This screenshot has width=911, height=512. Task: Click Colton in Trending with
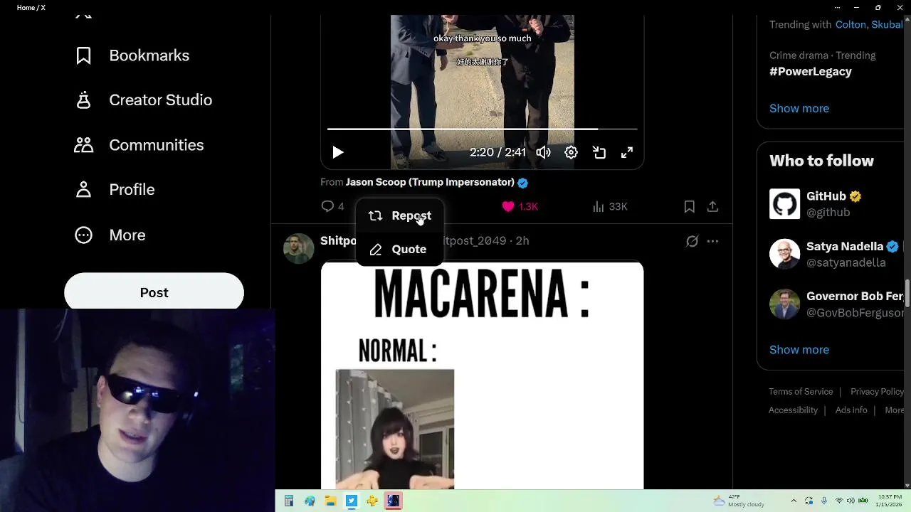(x=851, y=25)
